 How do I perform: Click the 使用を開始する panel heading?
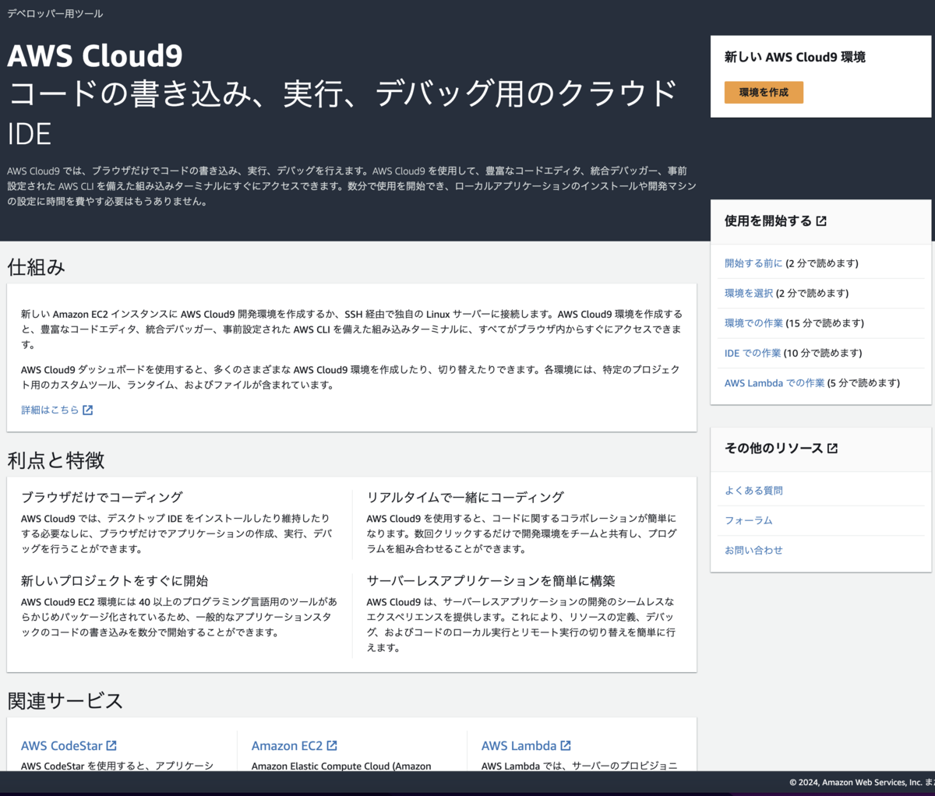point(768,221)
